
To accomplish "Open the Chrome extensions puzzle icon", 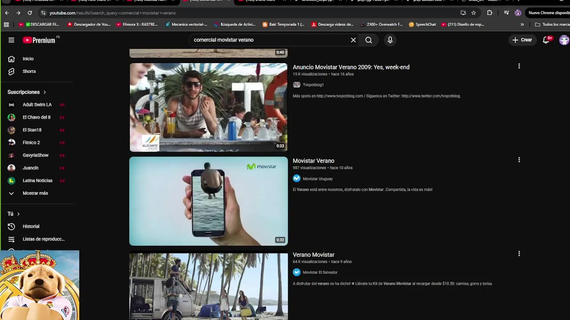I will 489,13.
